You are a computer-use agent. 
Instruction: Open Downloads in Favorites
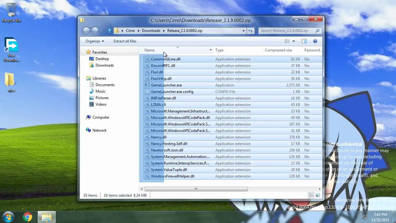[105, 65]
